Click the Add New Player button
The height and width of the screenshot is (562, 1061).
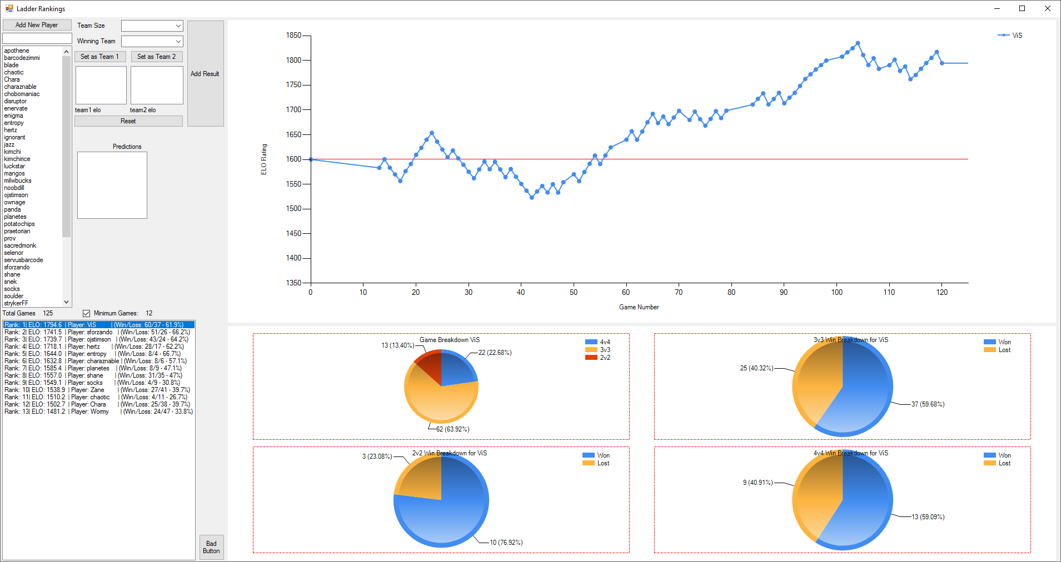(37, 25)
